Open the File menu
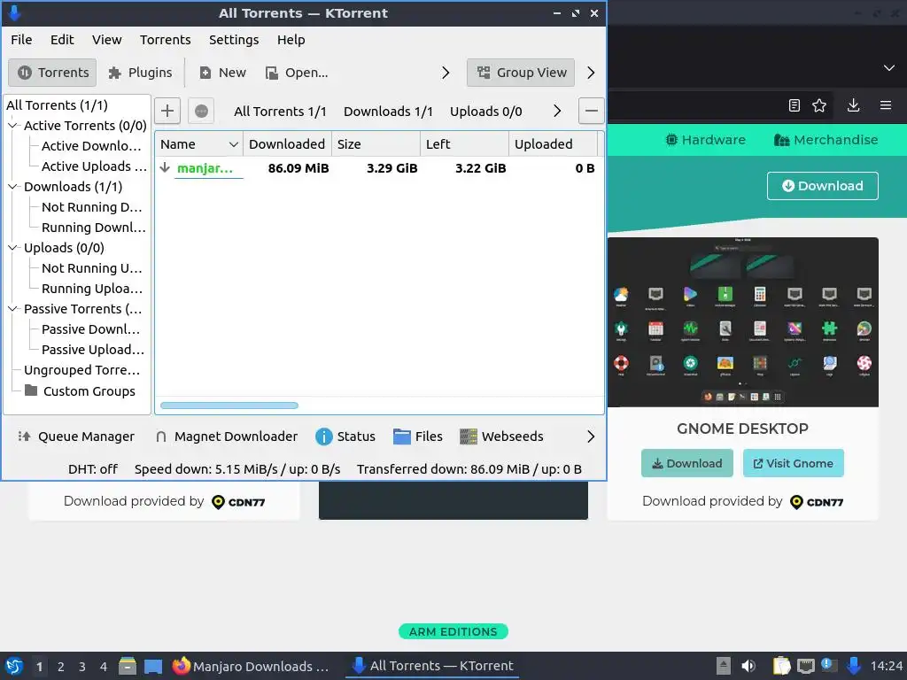907x680 pixels. (x=21, y=39)
